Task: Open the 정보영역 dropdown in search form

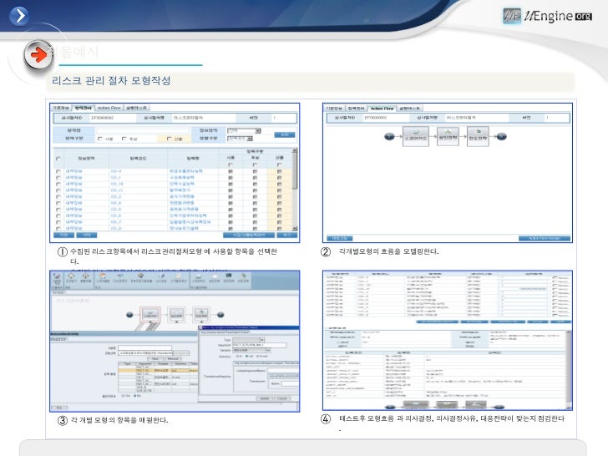Action: tap(244, 130)
